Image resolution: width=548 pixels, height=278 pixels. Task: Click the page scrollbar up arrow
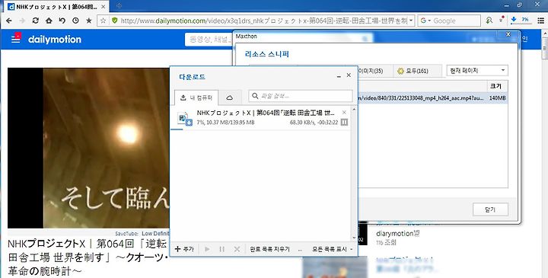(x=544, y=33)
